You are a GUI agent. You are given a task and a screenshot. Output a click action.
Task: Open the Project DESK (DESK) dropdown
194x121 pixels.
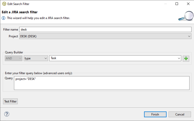click(x=105, y=36)
